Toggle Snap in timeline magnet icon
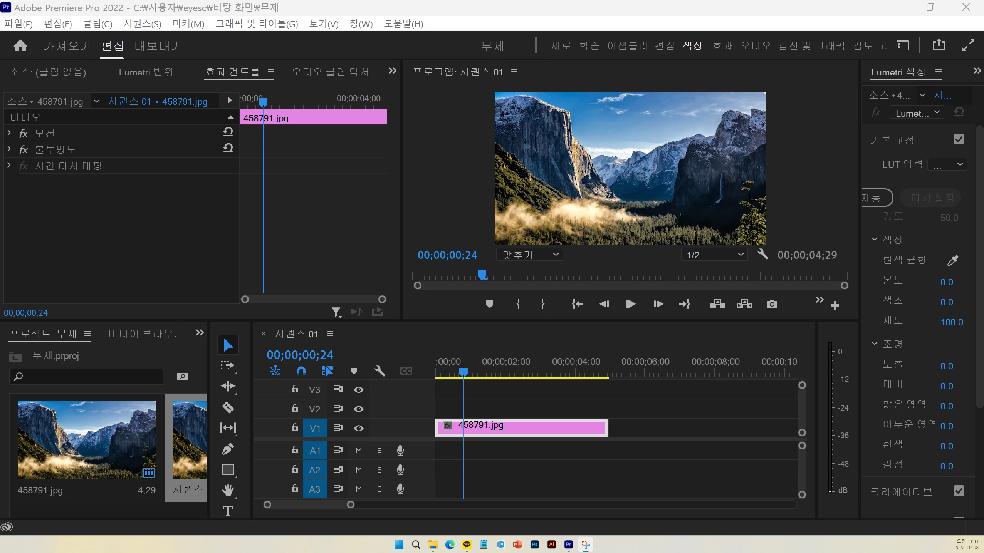 pyautogui.click(x=301, y=371)
